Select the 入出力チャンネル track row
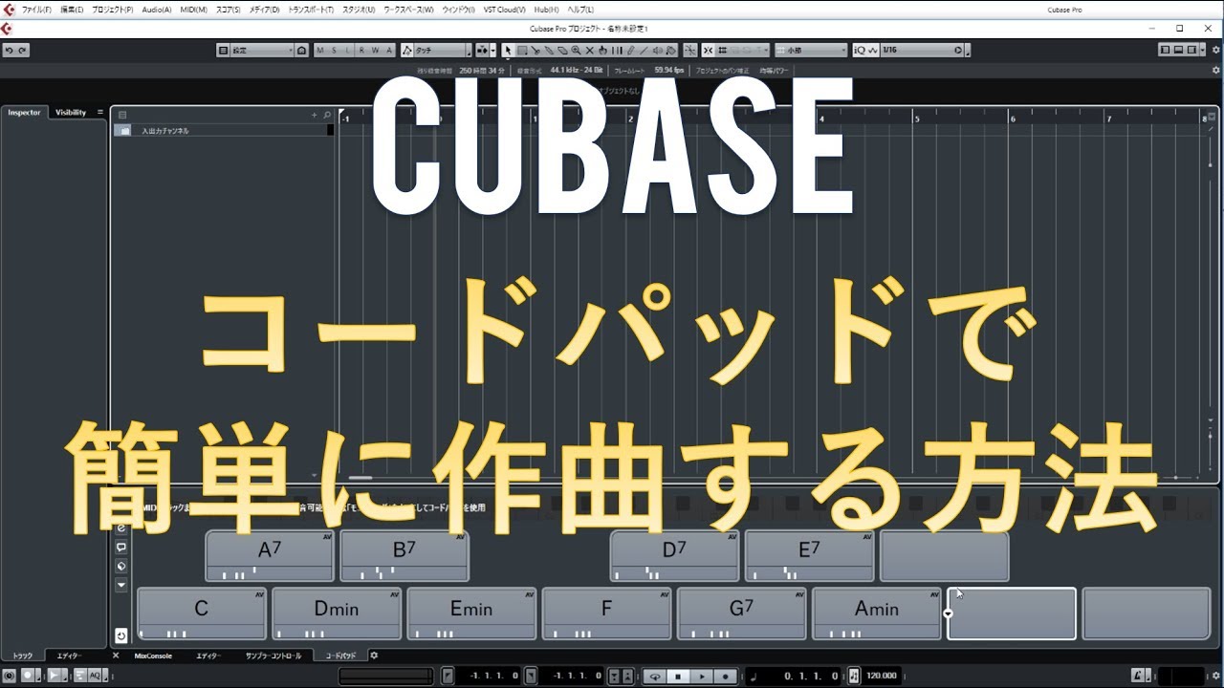The image size is (1224, 688). tap(225, 130)
